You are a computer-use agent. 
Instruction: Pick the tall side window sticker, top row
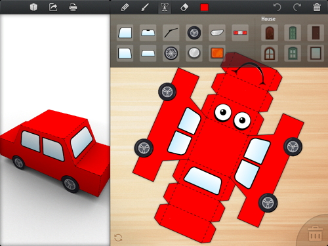click(125, 33)
